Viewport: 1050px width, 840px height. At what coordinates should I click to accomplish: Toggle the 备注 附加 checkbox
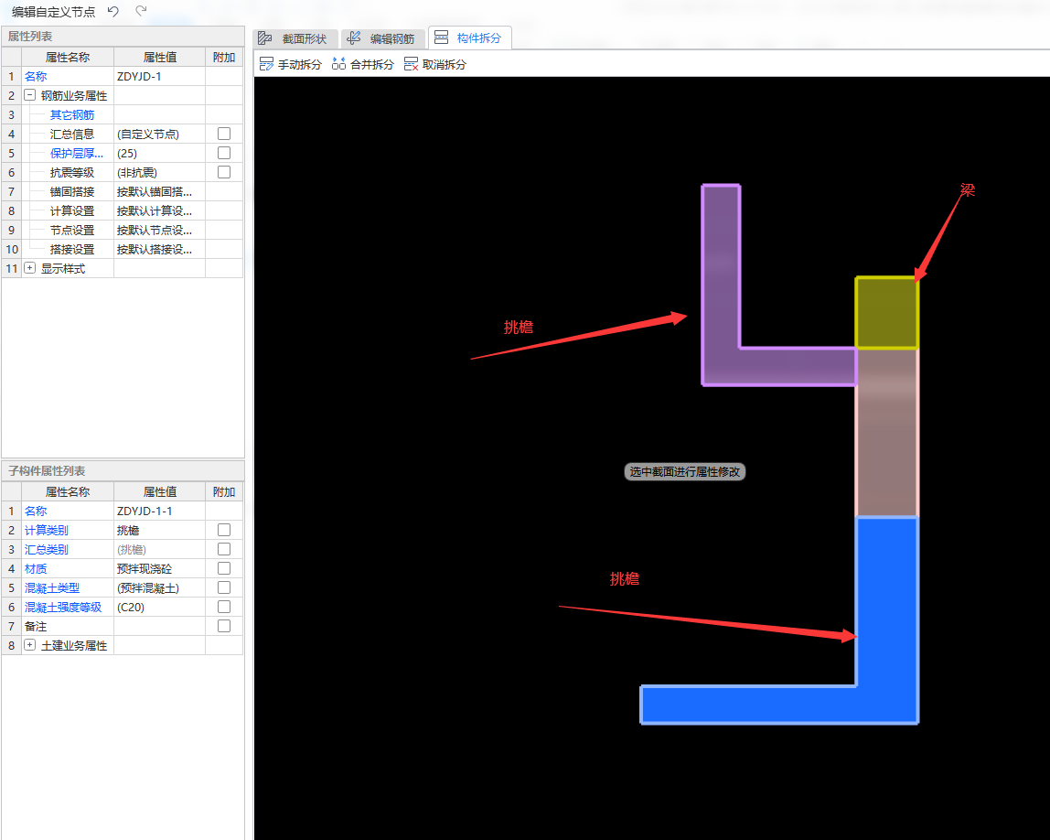tap(224, 626)
